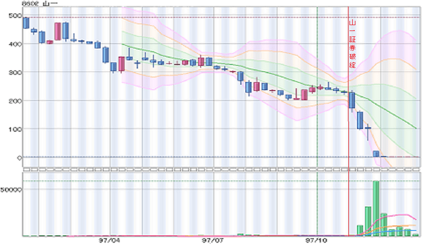
Task: Click the last small blue candlestick near zero
Action: coord(376,154)
